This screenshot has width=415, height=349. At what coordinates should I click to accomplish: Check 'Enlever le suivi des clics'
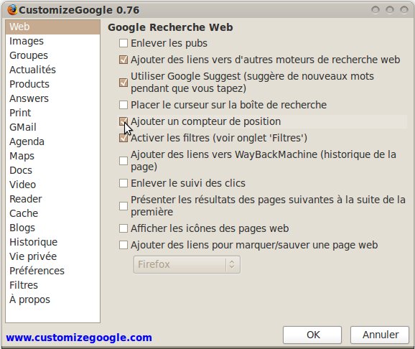coord(123,183)
